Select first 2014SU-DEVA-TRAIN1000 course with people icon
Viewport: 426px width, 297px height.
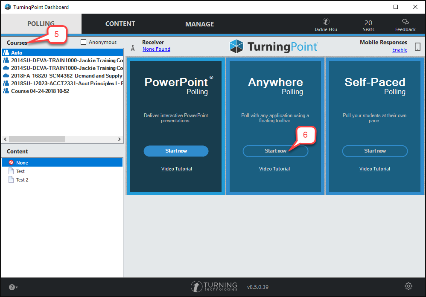(62, 60)
